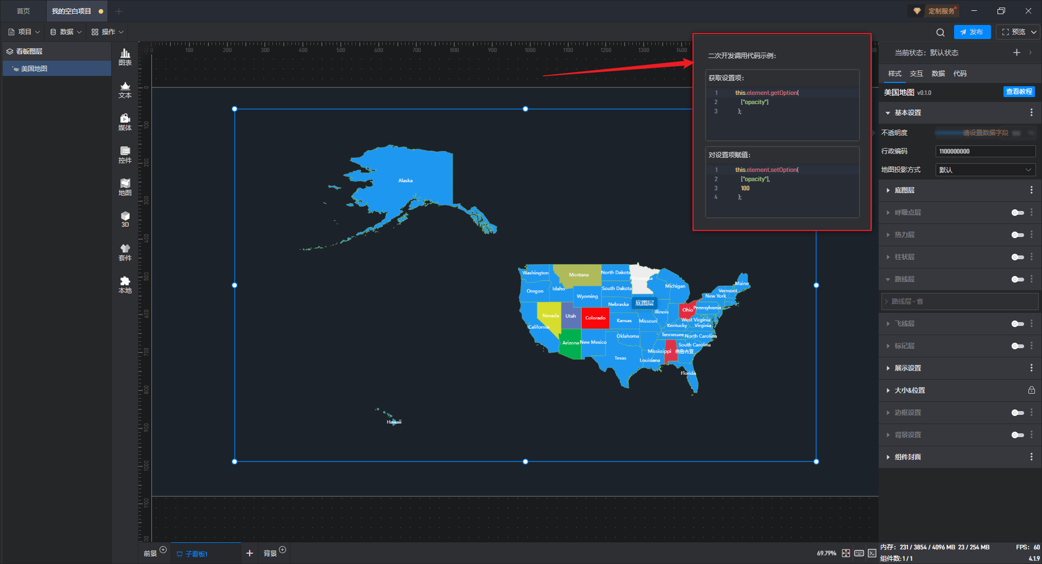Click the 查看教程 button
The width and height of the screenshot is (1042, 564).
pos(1019,92)
